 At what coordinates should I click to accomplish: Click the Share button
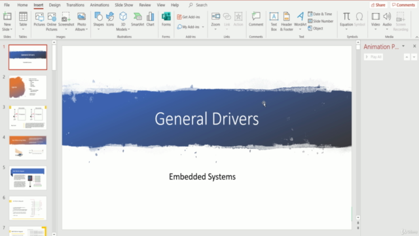(x=378, y=5)
